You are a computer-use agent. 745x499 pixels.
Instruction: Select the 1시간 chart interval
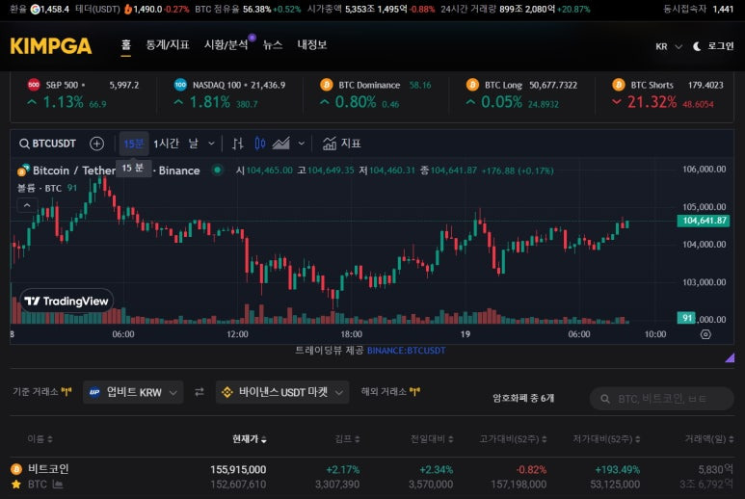(167, 144)
